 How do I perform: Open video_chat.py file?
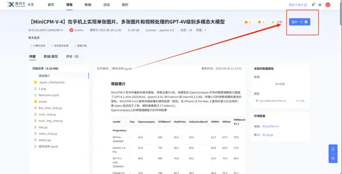point(48,134)
